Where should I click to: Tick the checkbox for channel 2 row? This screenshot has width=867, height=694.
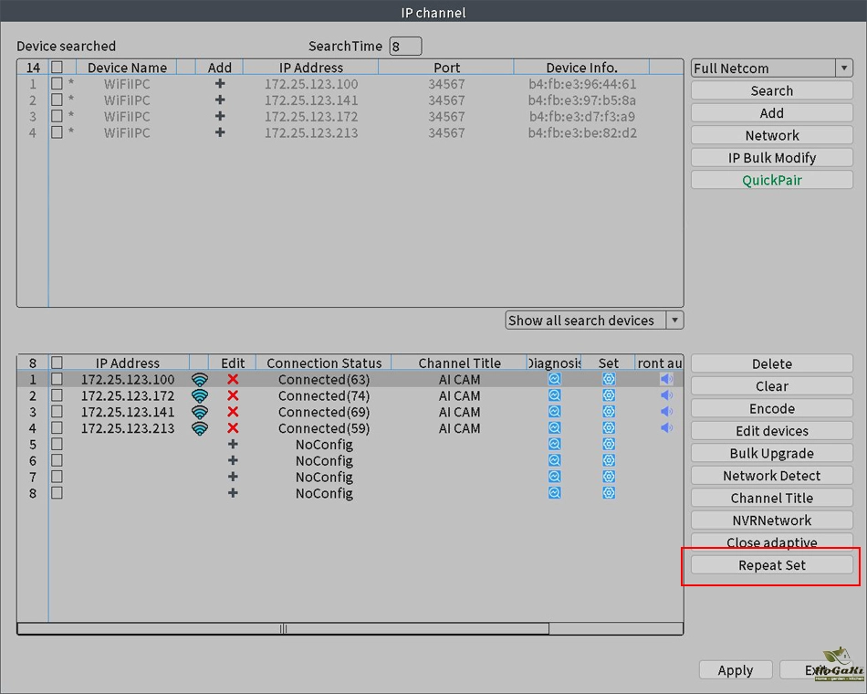[57, 396]
